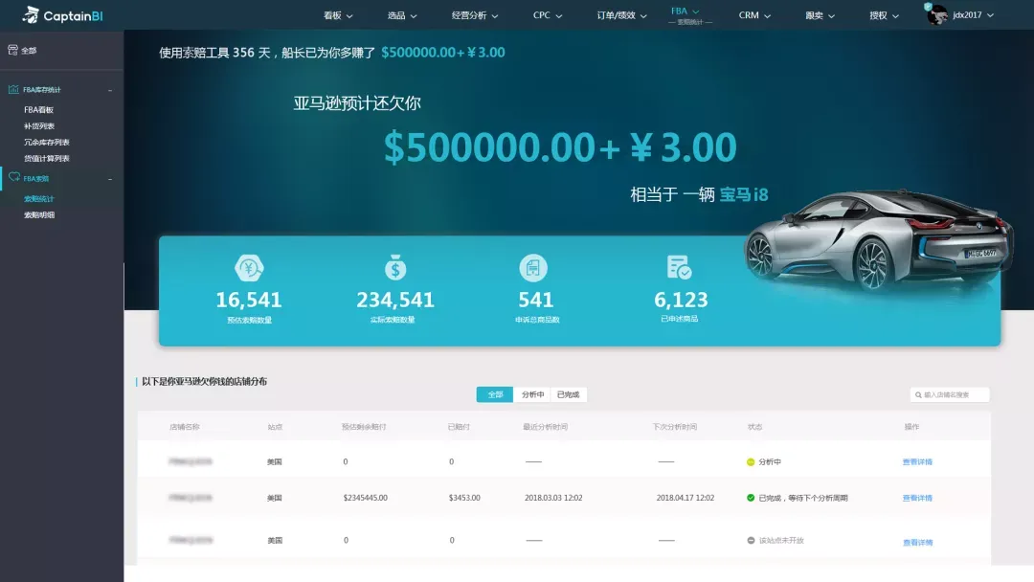Click 查看详情 for the 该站点未开放 row
Screen dimensions: 1034x582
(917, 543)
